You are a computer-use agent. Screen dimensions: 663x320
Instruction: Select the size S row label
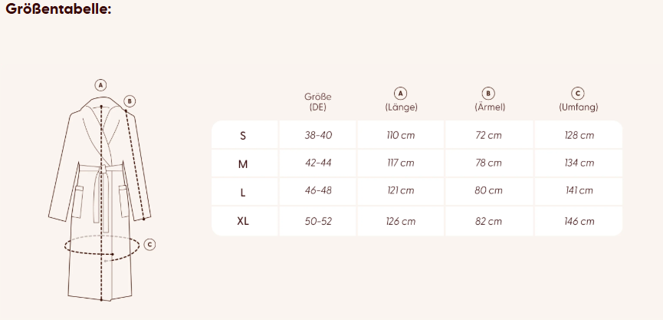click(243, 136)
